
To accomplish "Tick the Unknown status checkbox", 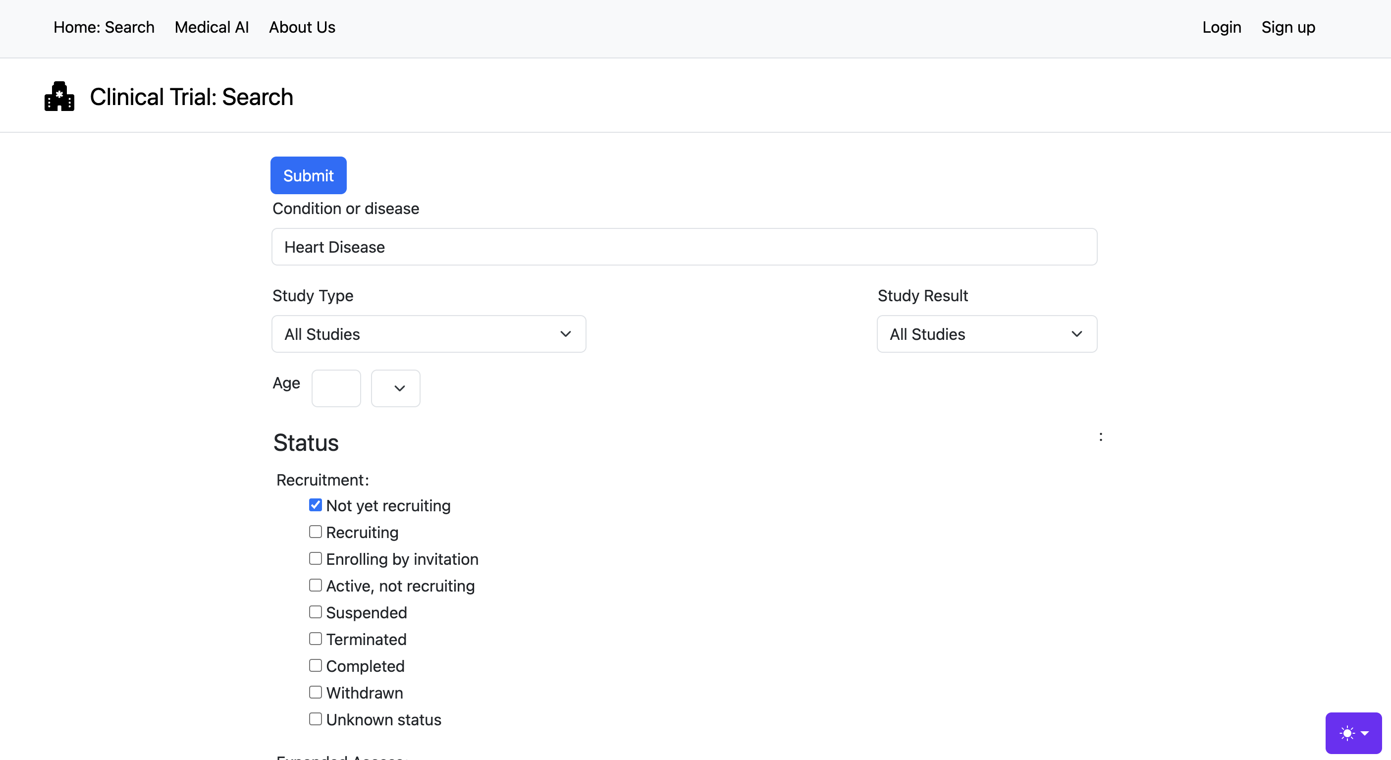I will pyautogui.click(x=316, y=719).
